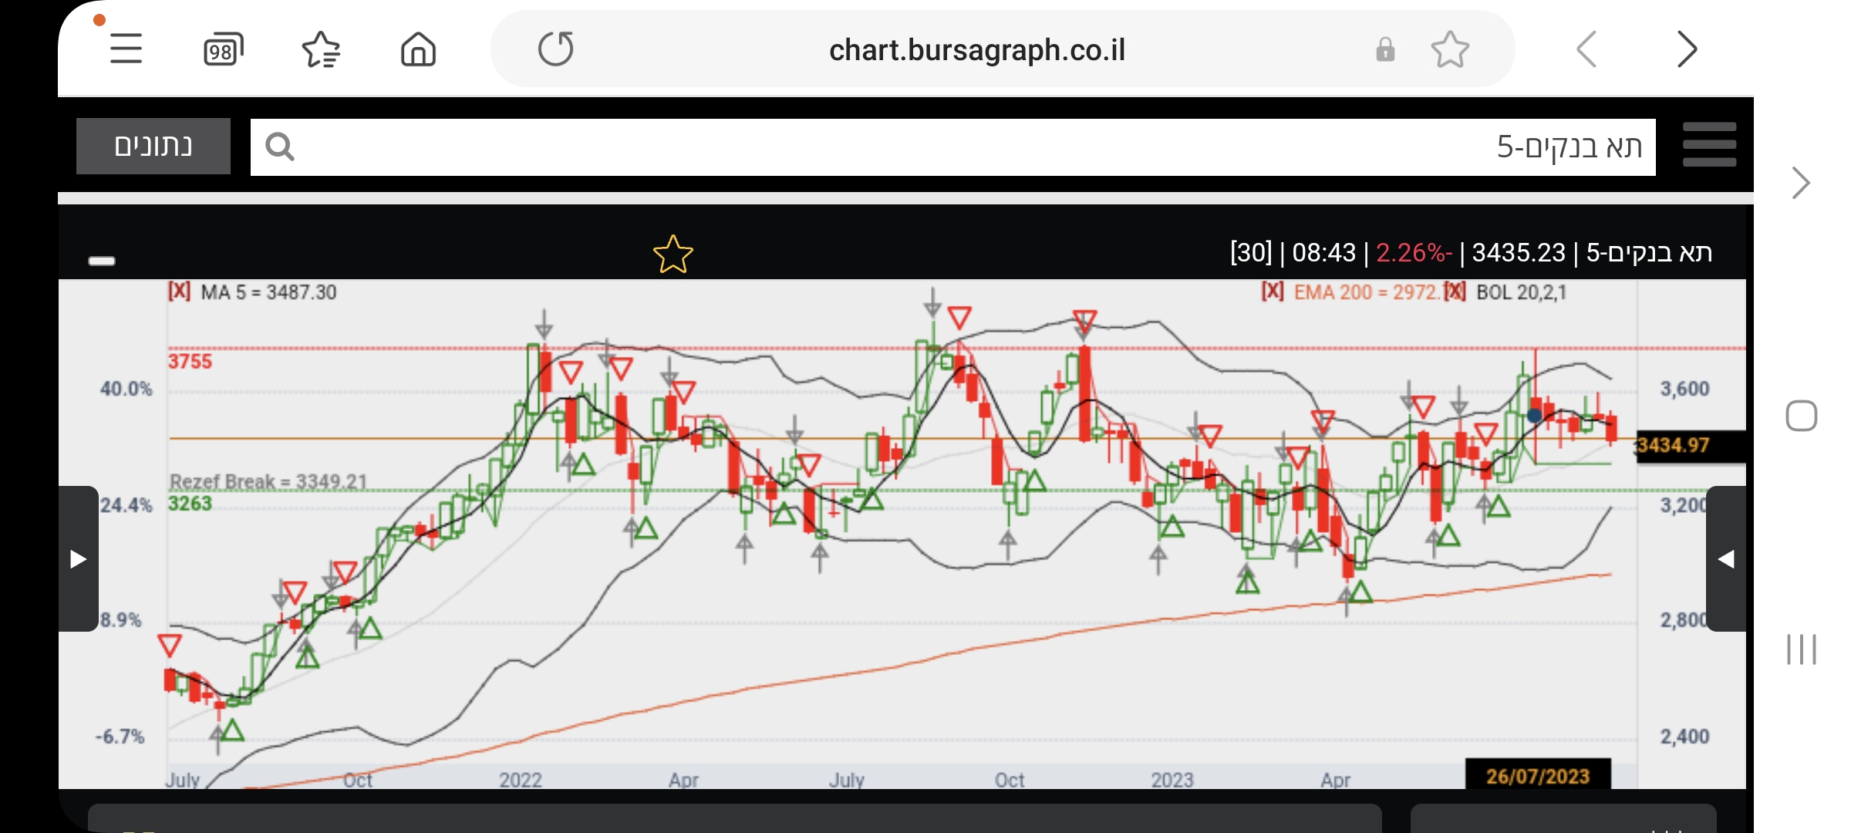Navigate browser back arrow
Viewport: 1851px width, 833px height.
(1586, 50)
